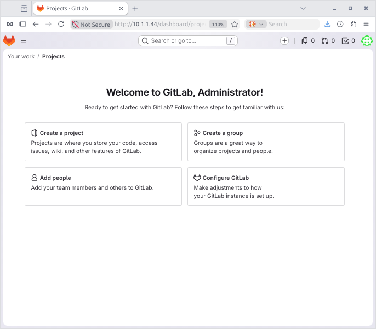Open the list all tabs chevron
Screen dimensions: 376x329
[303, 8]
